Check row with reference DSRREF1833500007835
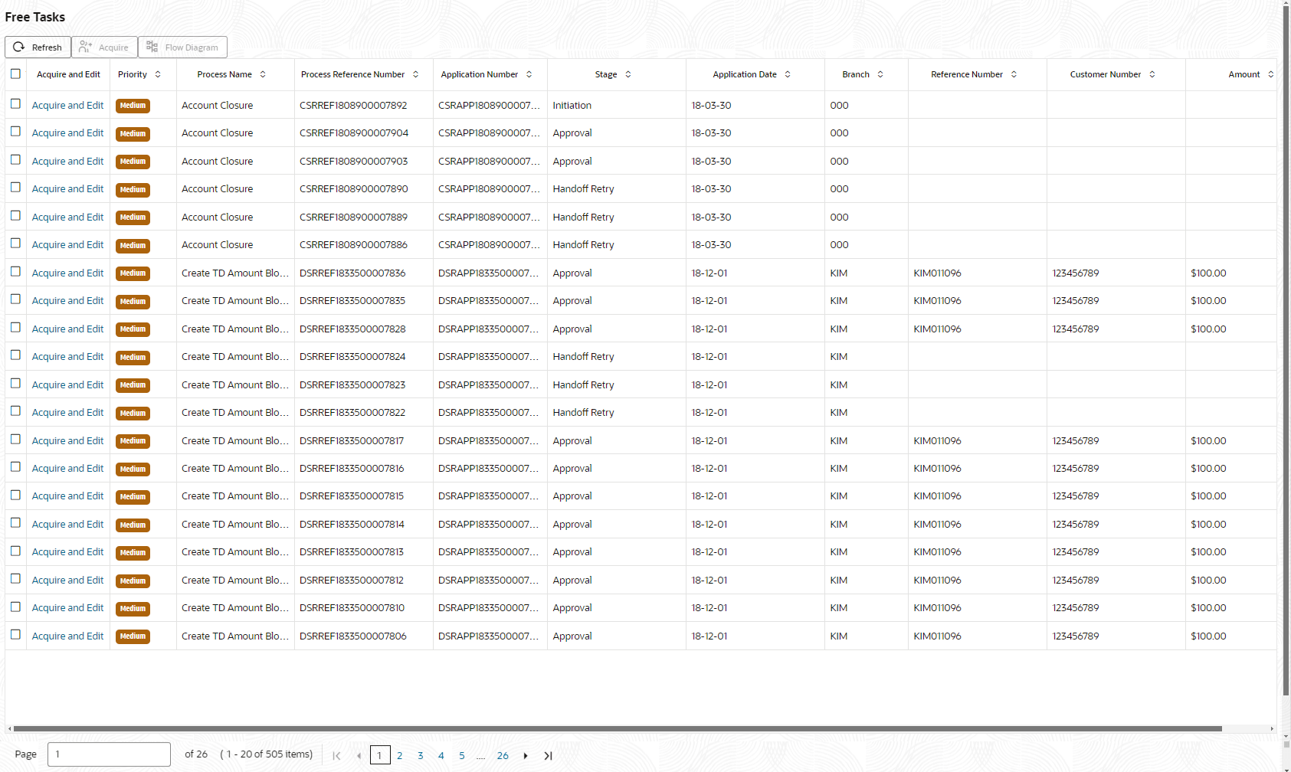The height and width of the screenshot is (772, 1291). tap(15, 299)
